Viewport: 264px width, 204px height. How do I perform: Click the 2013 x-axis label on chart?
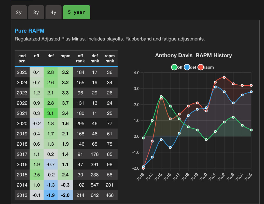(x=140, y=177)
